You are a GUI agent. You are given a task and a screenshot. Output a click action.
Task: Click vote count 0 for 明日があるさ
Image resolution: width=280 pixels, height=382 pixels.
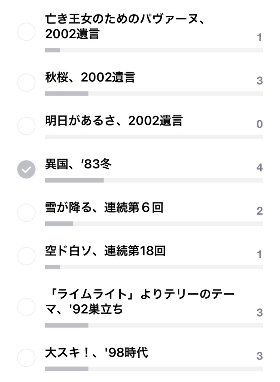pyautogui.click(x=259, y=124)
